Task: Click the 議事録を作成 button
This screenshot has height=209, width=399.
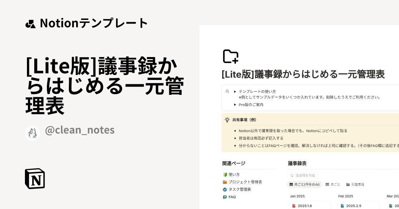Action: [303, 175]
